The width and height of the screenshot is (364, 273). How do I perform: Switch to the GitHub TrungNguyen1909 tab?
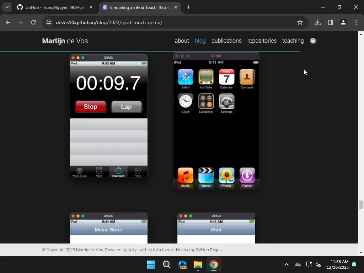pyautogui.click(x=54, y=7)
